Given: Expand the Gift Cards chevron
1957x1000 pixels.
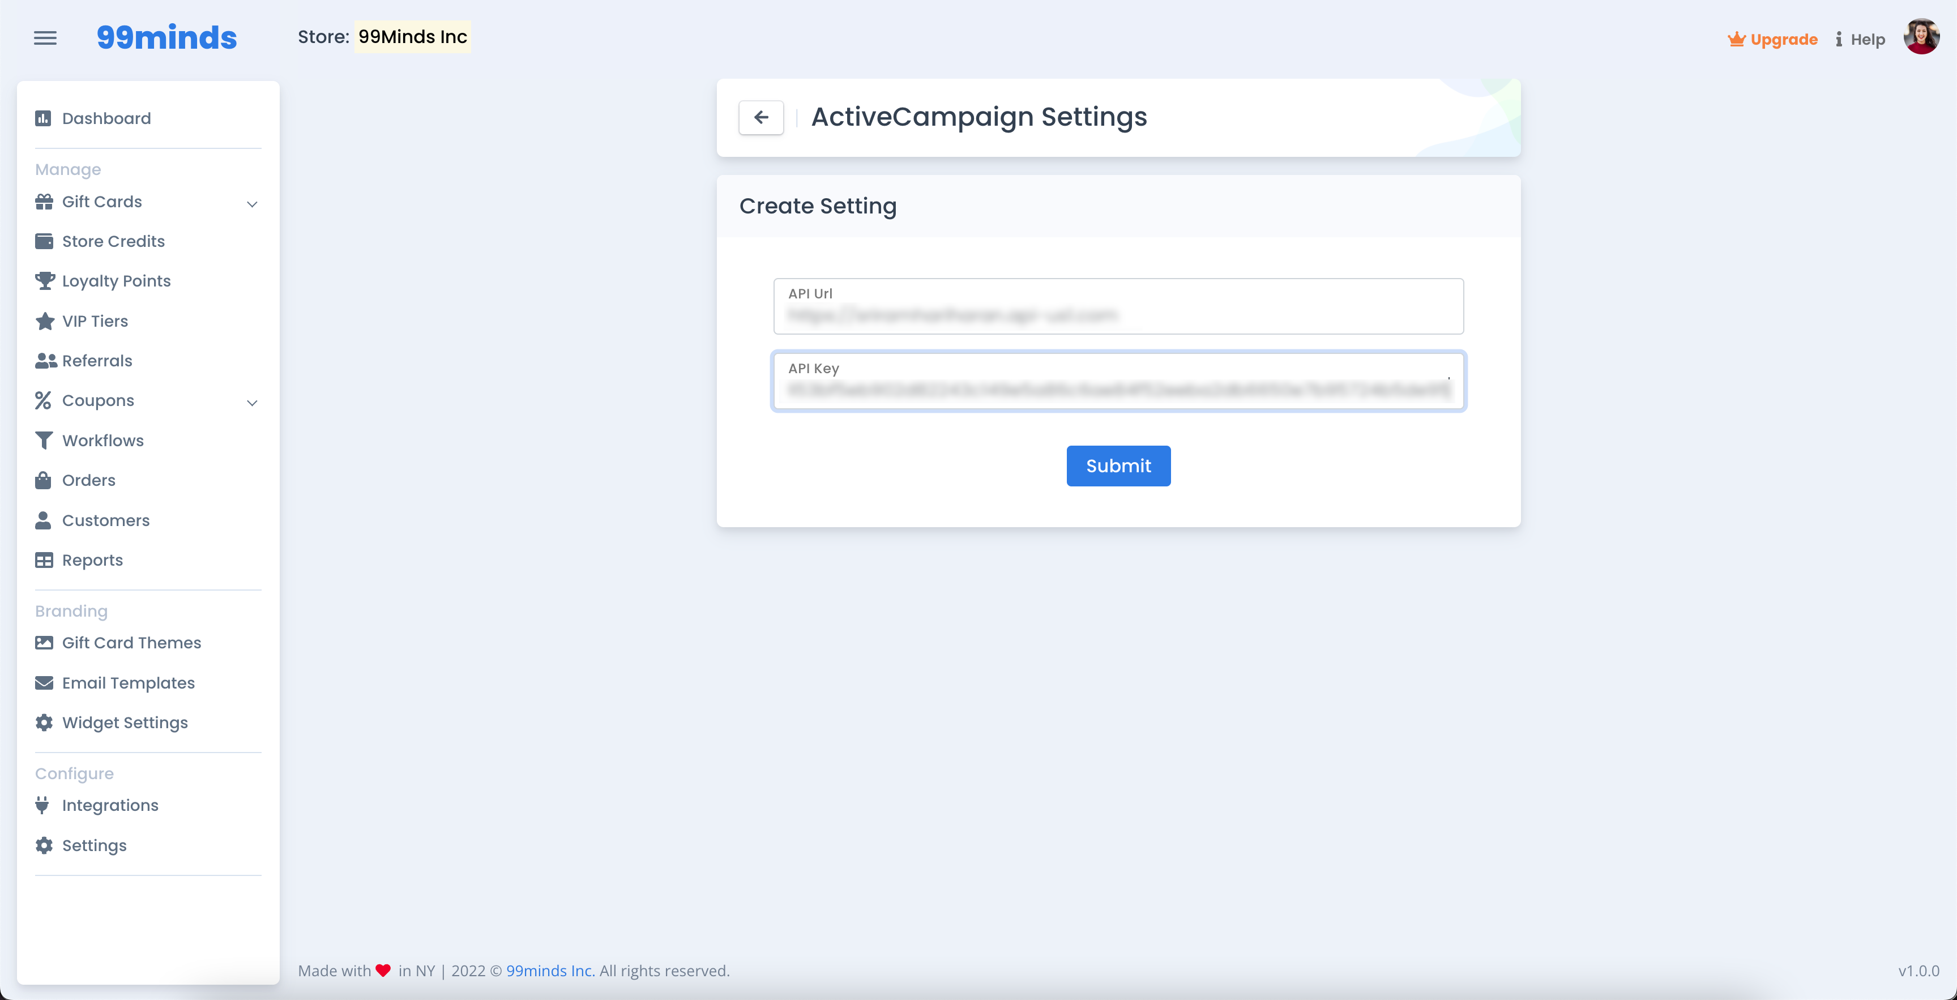Looking at the screenshot, I should tap(252, 204).
